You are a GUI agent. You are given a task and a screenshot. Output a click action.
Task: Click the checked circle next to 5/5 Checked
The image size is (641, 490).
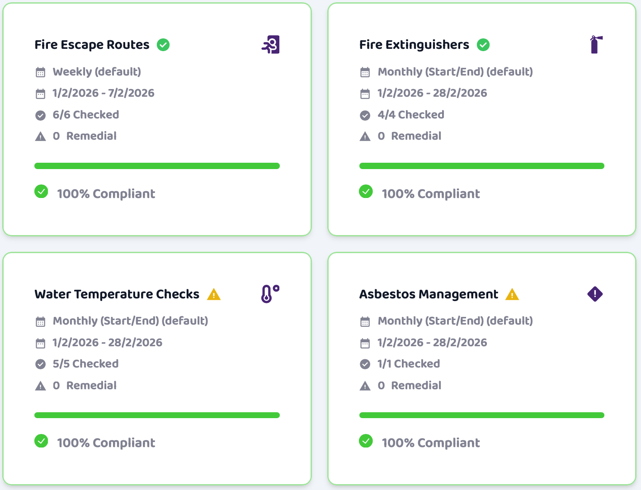40,363
